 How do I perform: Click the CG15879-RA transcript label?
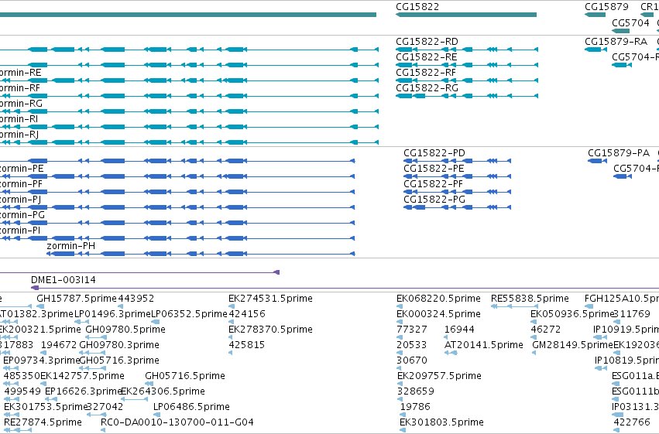[616, 42]
